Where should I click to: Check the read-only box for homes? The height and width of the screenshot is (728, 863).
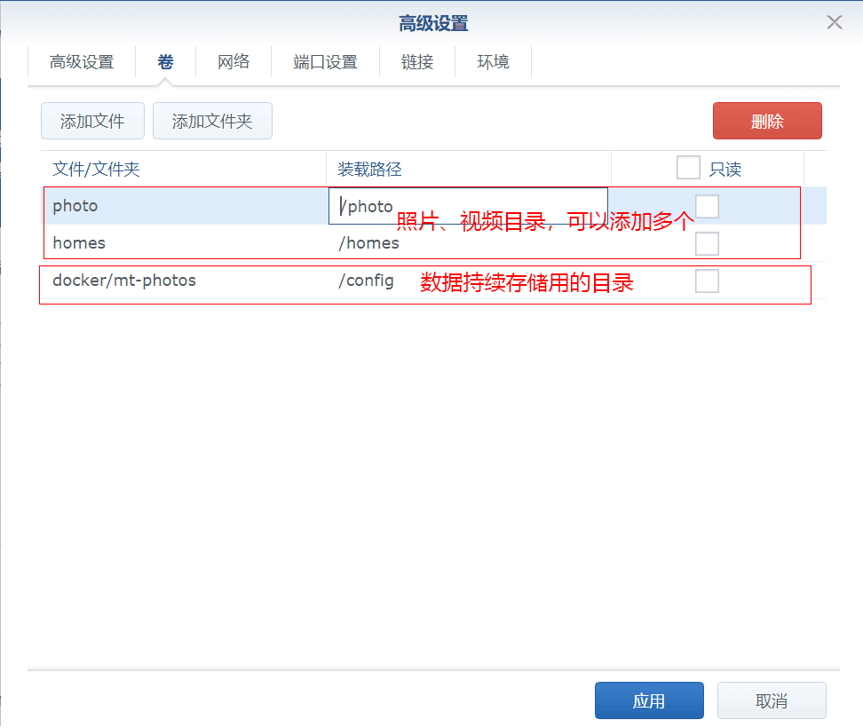tap(707, 243)
